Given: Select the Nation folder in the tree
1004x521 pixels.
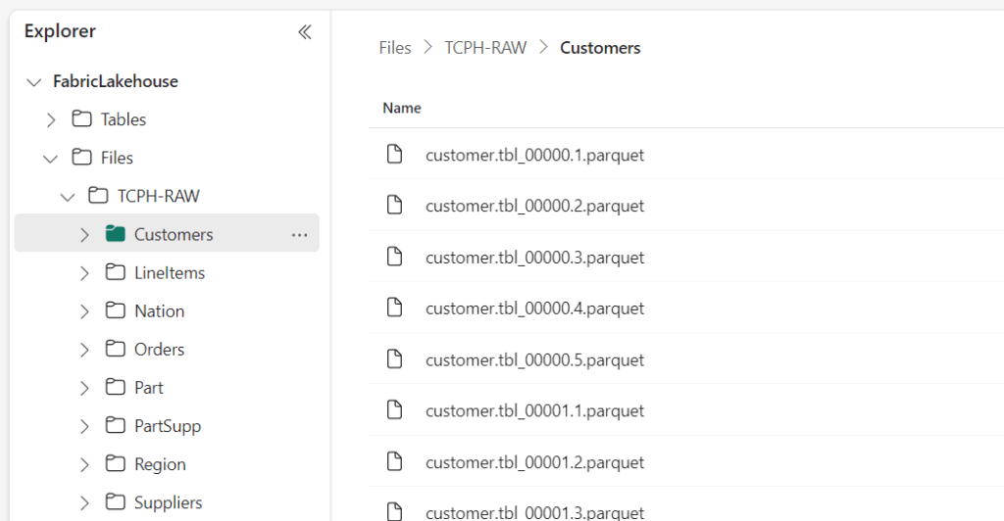Looking at the screenshot, I should [x=159, y=311].
